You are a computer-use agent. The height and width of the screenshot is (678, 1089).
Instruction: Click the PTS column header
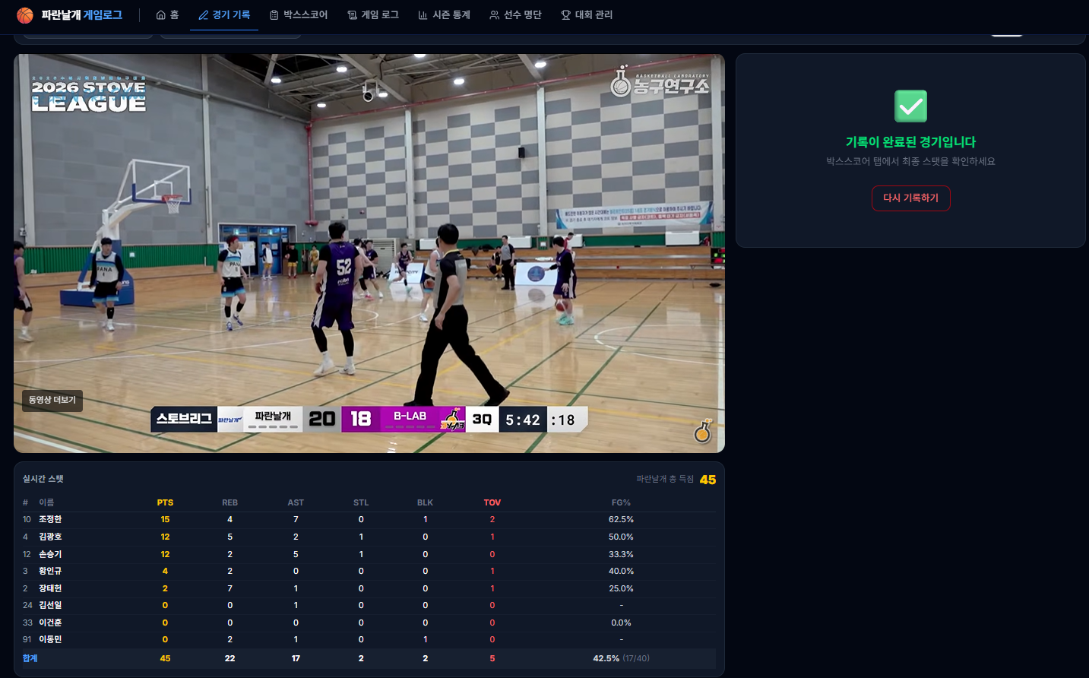[x=165, y=502]
